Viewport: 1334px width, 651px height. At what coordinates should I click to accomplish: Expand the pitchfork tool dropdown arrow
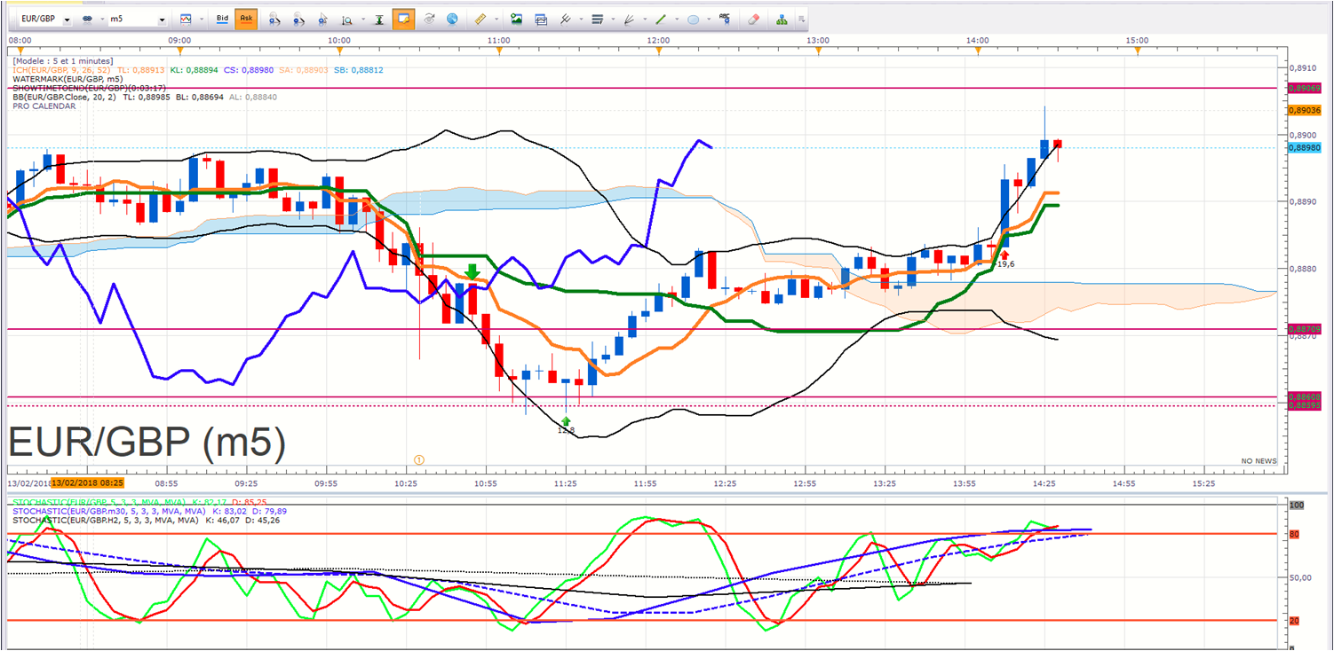pos(581,19)
